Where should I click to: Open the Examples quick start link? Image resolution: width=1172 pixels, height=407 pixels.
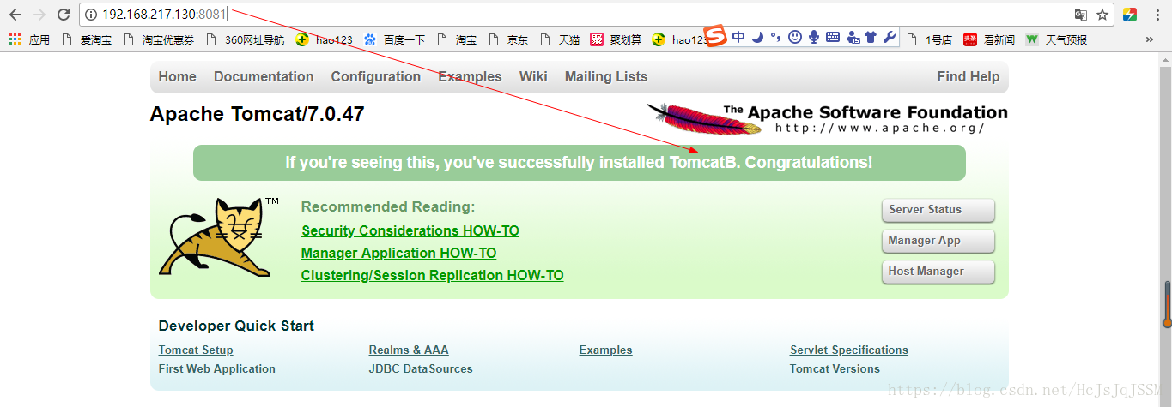pos(605,350)
